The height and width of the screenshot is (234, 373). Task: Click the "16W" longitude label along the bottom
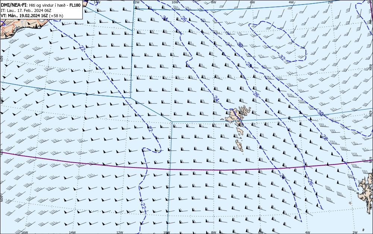pos(25,233)
